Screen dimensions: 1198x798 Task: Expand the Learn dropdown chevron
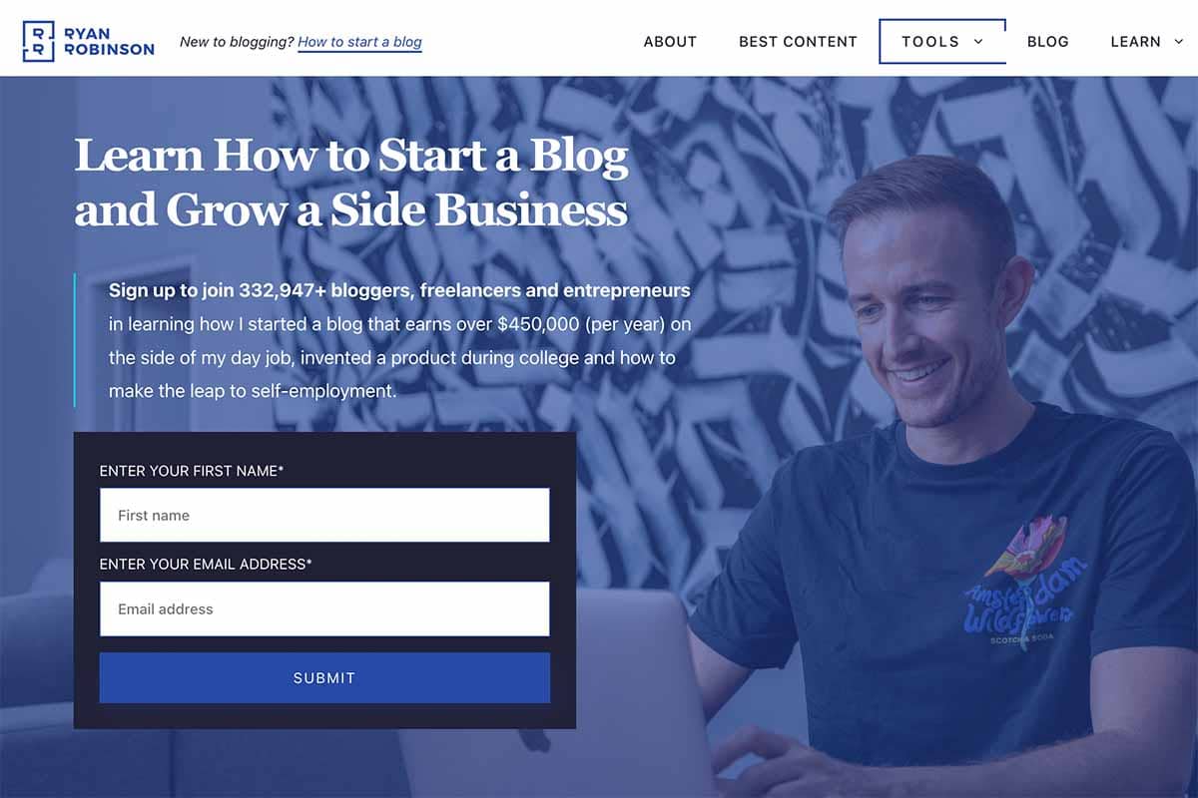pyautogui.click(x=1179, y=42)
